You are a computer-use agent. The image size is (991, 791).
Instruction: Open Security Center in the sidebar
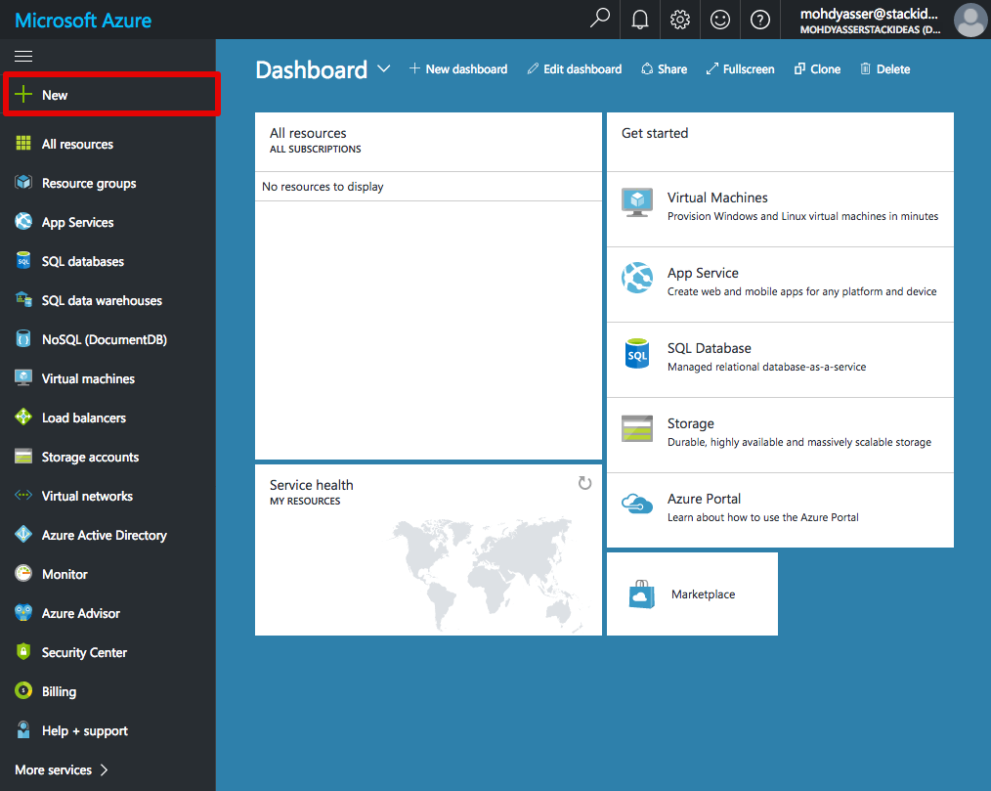pos(108,652)
